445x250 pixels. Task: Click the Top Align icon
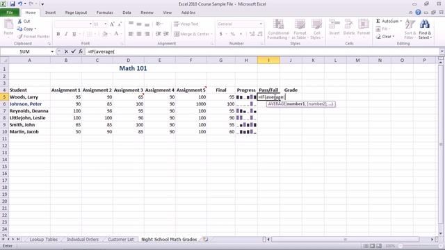pos(131,24)
